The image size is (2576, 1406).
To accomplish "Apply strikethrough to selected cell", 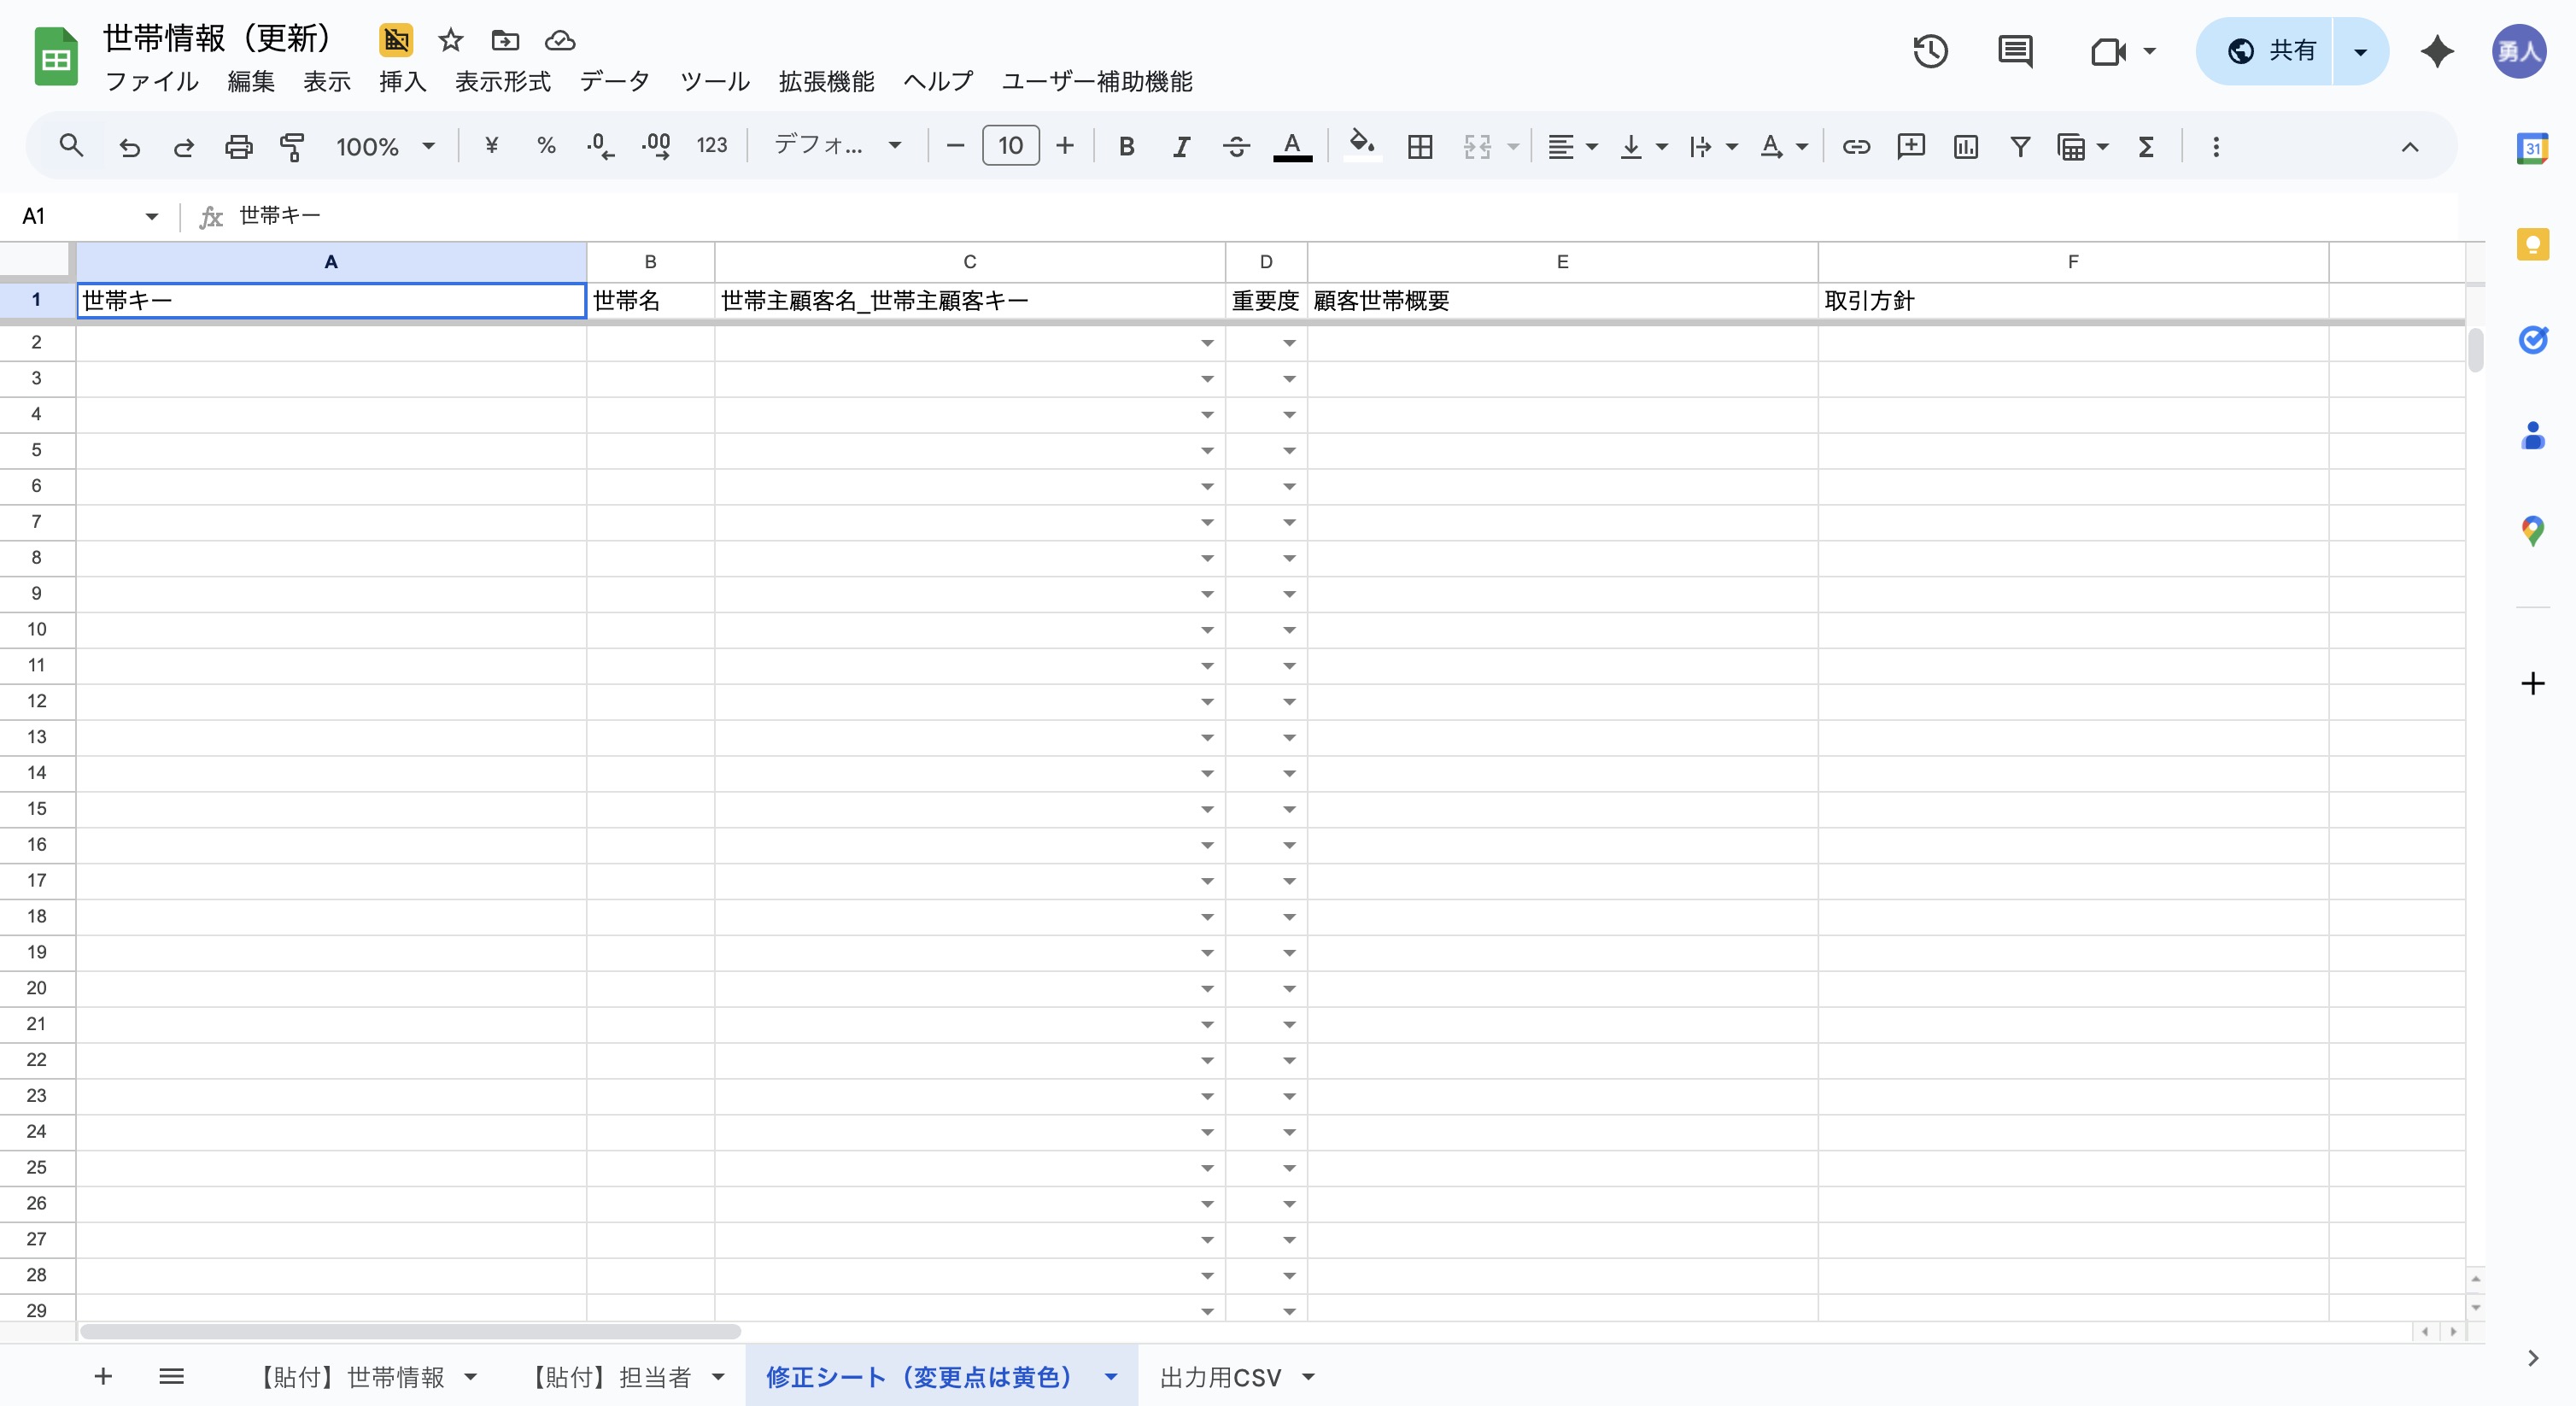I will tap(1236, 146).
